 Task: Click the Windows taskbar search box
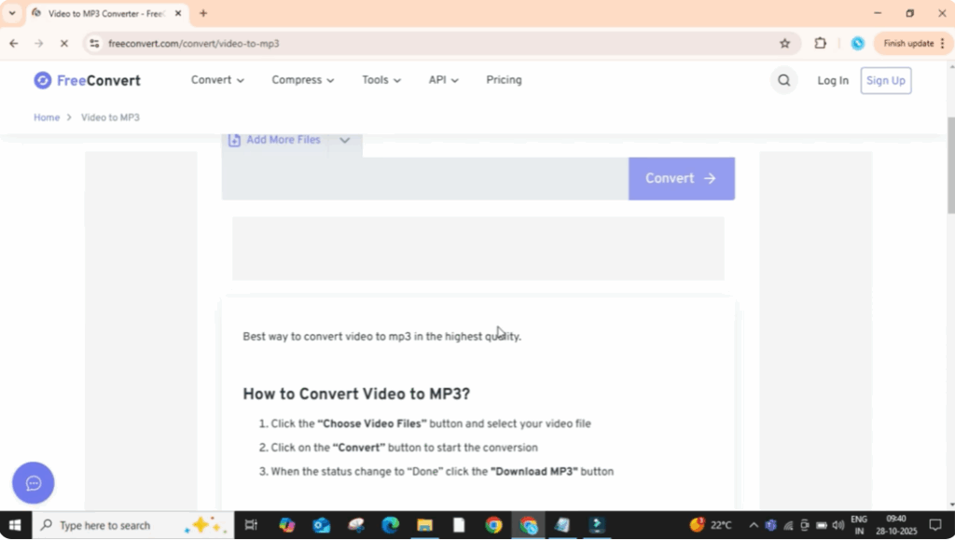131,525
